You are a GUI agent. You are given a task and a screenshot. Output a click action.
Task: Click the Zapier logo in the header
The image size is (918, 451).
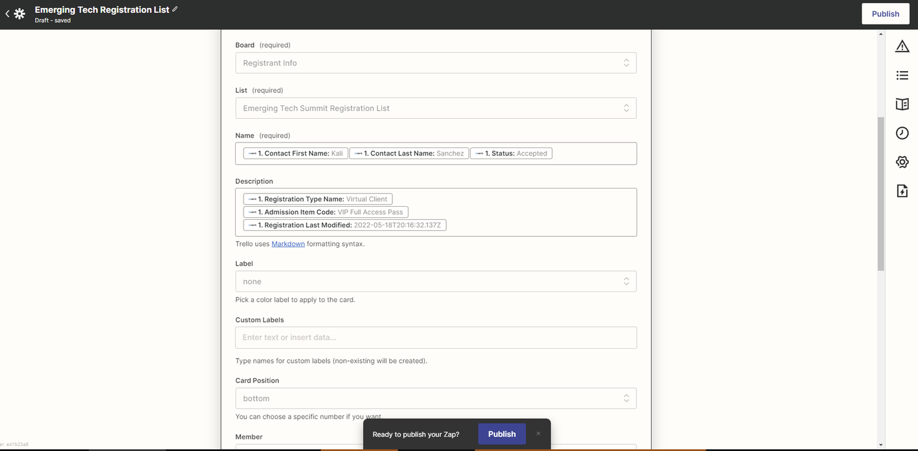[19, 13]
